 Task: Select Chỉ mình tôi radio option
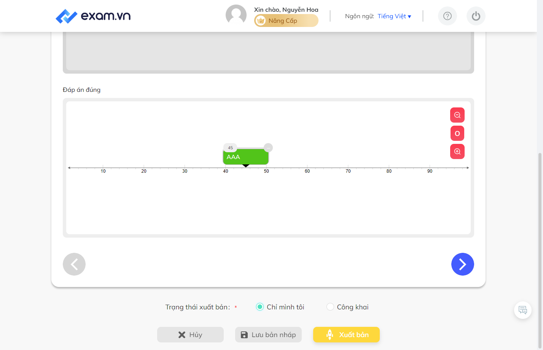click(x=260, y=307)
